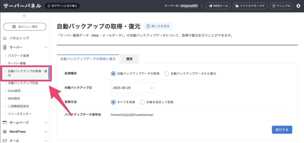304x143 pixels.
Task: Click the メール envelope icon in sidebar
Action: pos(5,141)
